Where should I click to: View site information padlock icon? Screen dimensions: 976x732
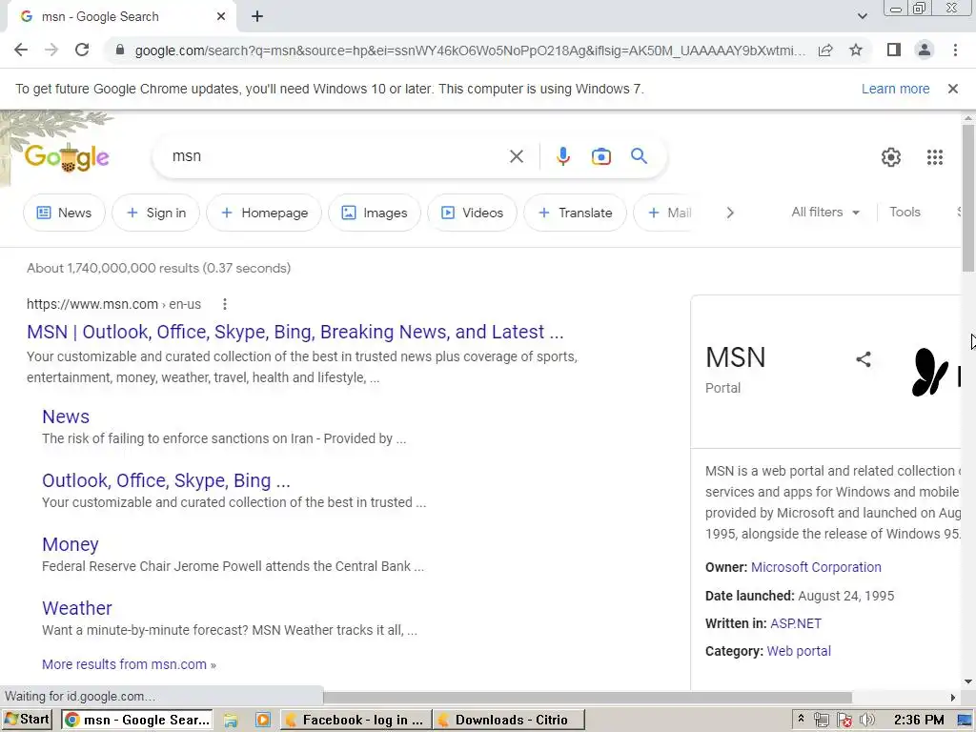[x=120, y=50]
